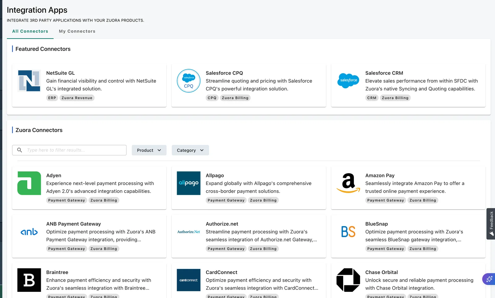
Task: Click the Authorize.Net logo
Action: pyautogui.click(x=189, y=232)
